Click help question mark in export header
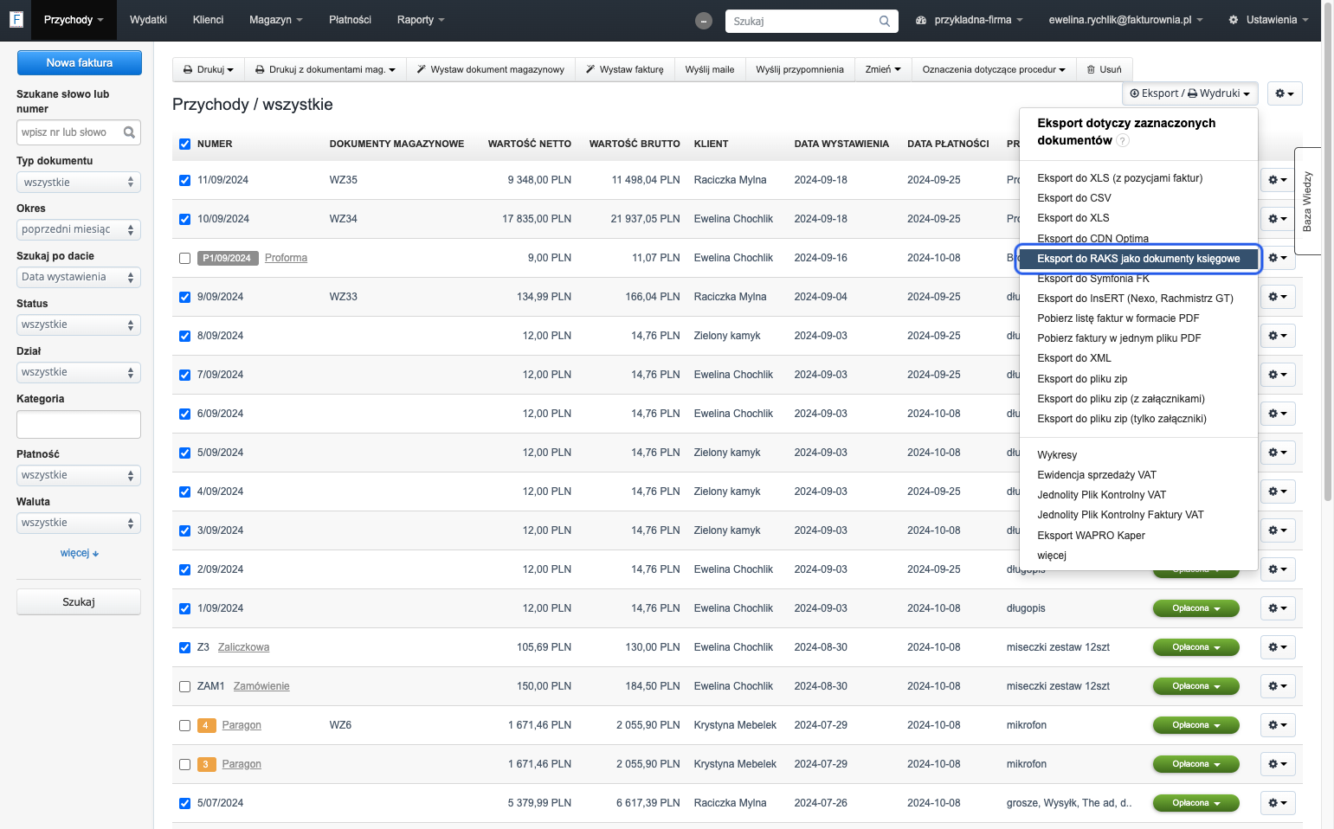The height and width of the screenshot is (829, 1334). [1123, 140]
